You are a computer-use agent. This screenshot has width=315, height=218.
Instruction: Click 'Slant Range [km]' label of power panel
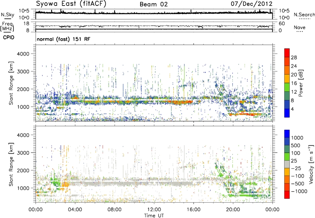(11, 83)
